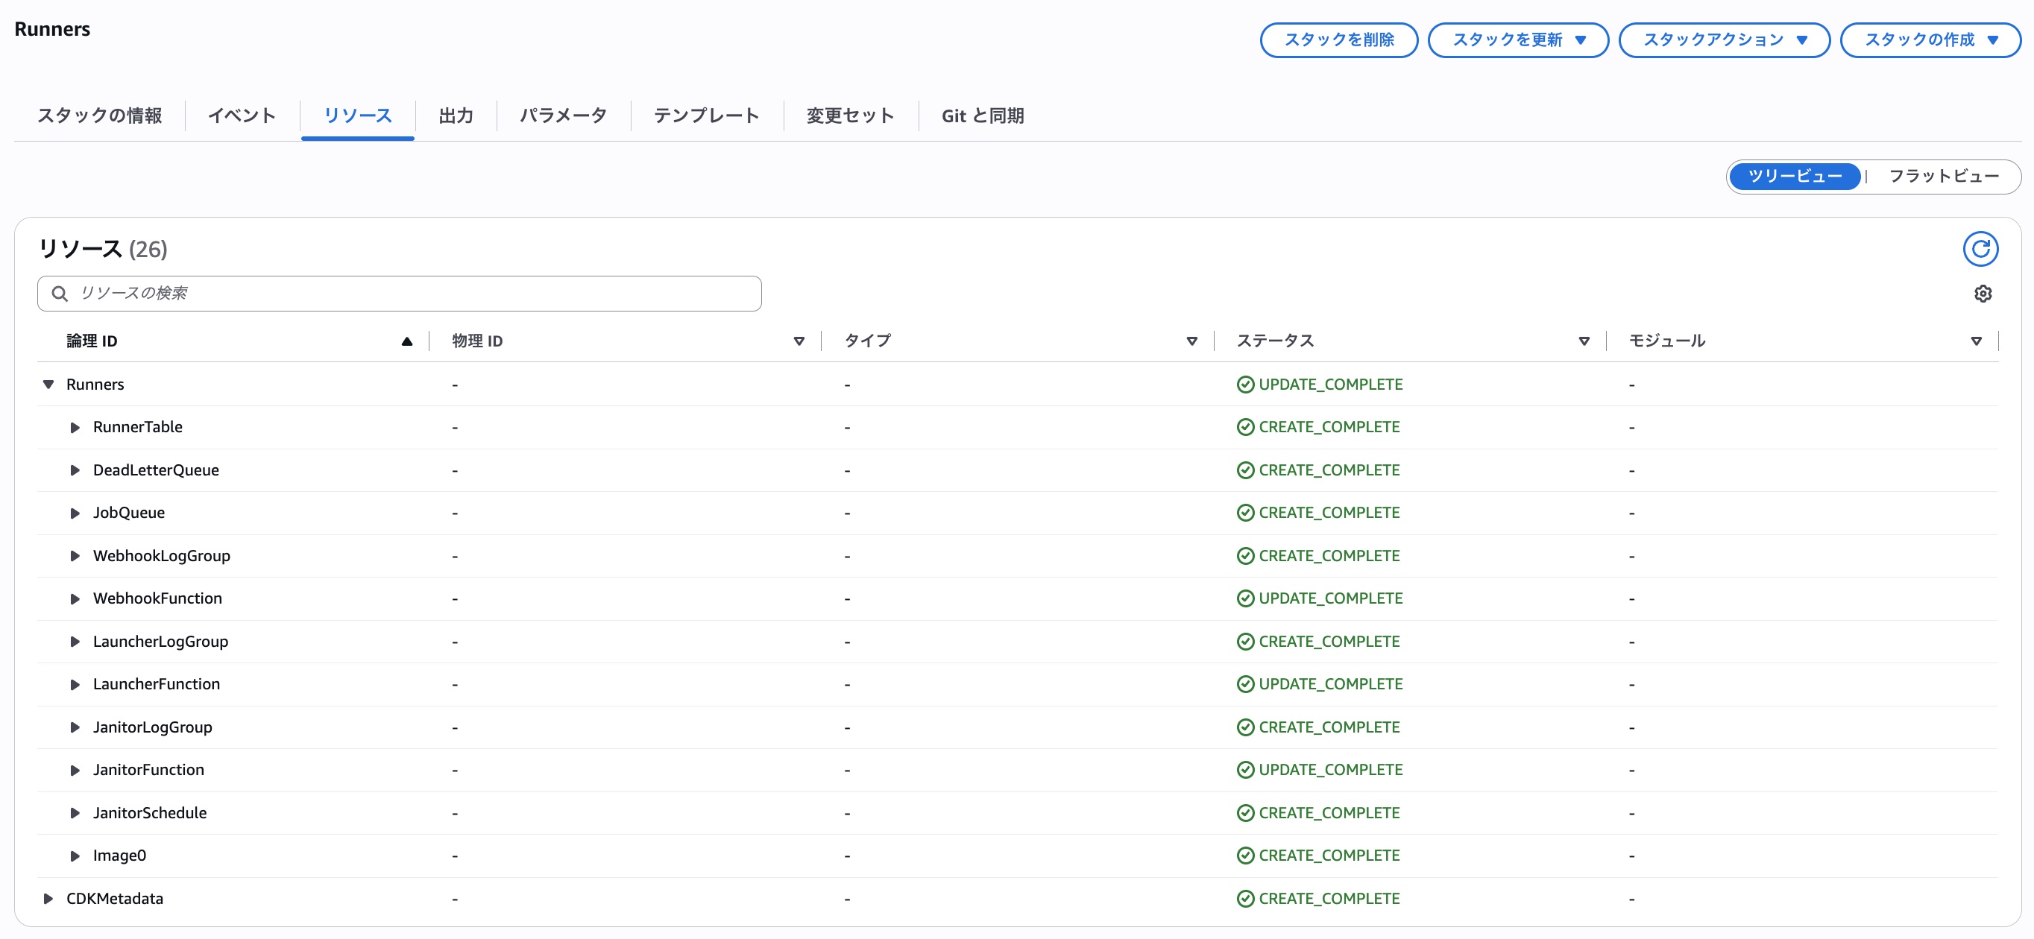Click status check icon for Runners row
The image size is (2034, 939).
[x=1245, y=385]
